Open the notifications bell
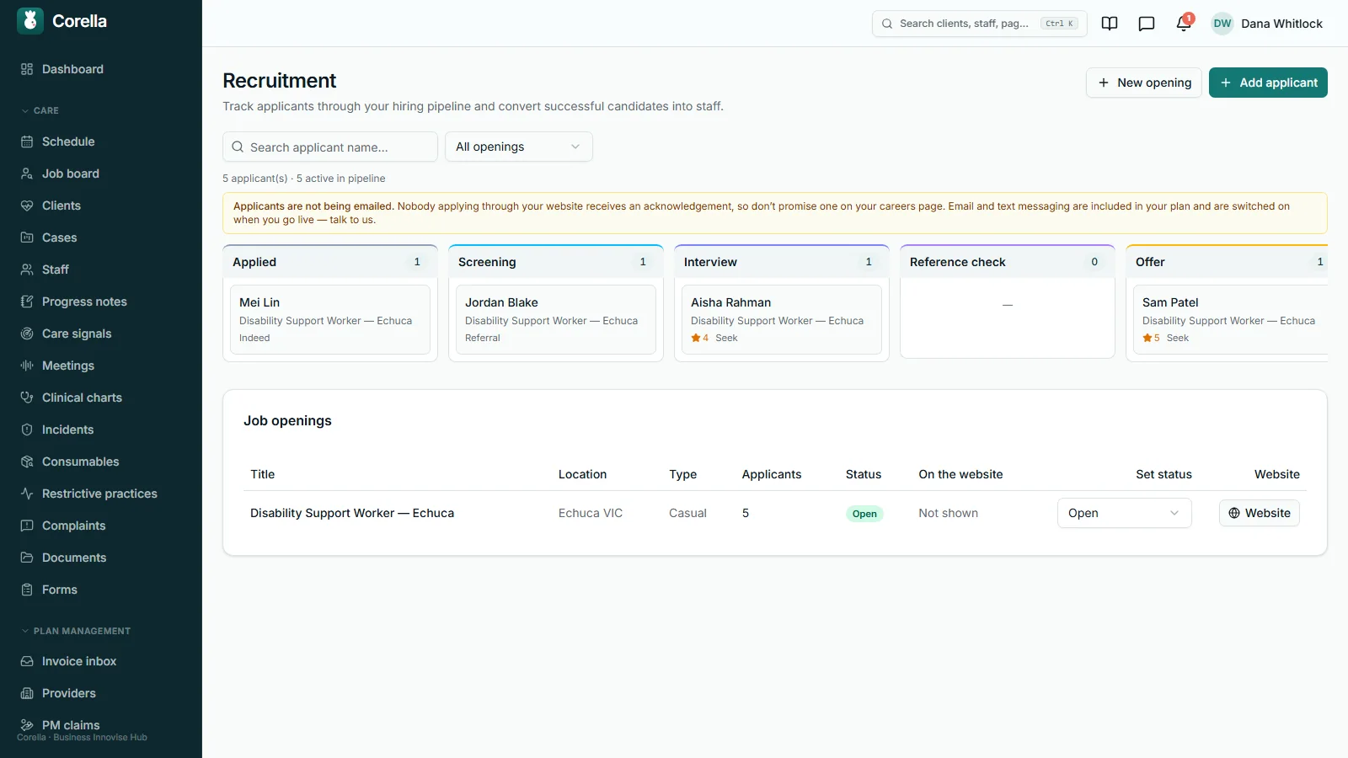Screen dimensions: 1348x758 [x=1184, y=24]
